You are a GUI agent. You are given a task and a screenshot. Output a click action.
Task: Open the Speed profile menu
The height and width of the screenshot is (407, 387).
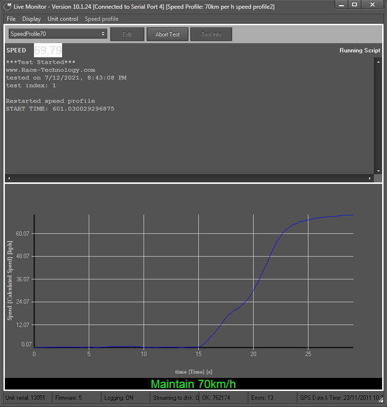coord(101,19)
